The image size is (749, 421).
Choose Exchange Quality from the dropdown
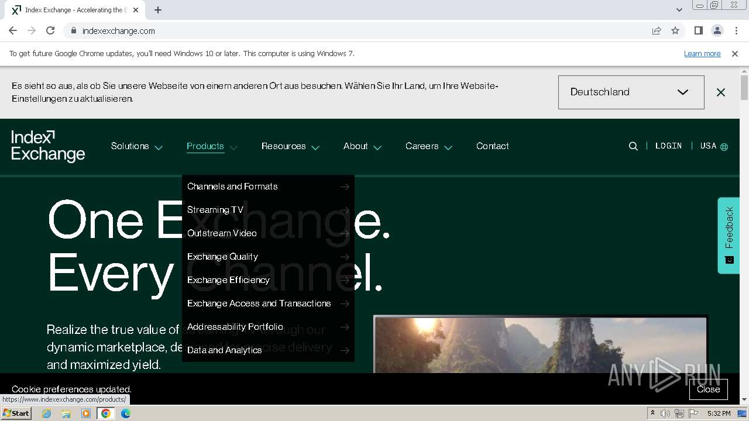point(222,257)
